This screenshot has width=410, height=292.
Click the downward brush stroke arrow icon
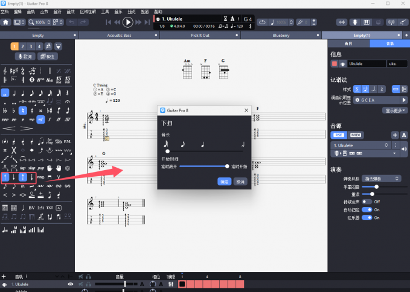tap(14, 177)
